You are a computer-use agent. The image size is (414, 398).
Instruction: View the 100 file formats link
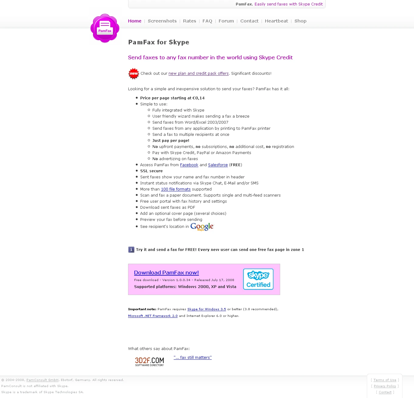(176, 189)
